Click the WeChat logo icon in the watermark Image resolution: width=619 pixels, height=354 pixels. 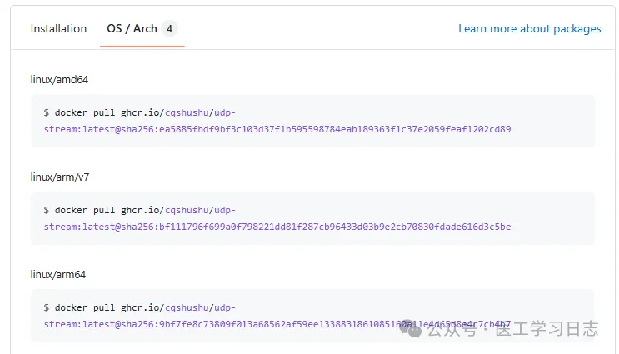[412, 329]
